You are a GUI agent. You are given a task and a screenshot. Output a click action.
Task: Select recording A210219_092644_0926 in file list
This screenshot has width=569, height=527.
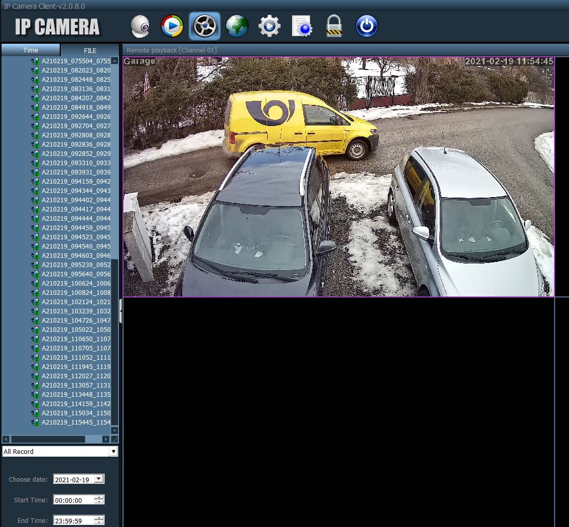(76, 117)
